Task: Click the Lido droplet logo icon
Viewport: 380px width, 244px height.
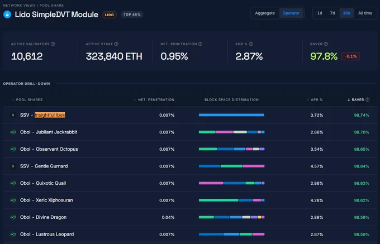Action: [7, 15]
